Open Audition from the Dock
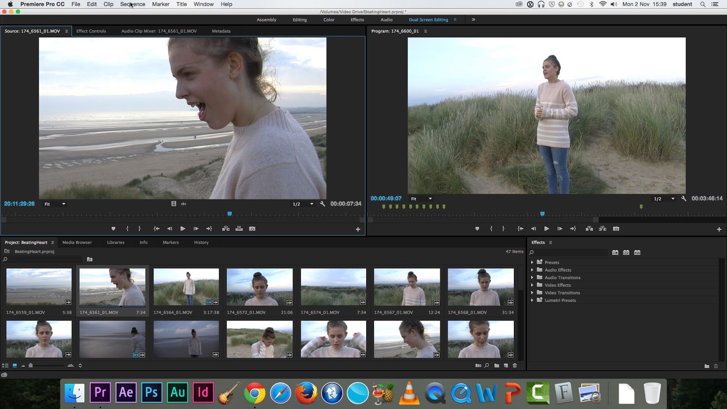The image size is (727, 409). point(178,392)
